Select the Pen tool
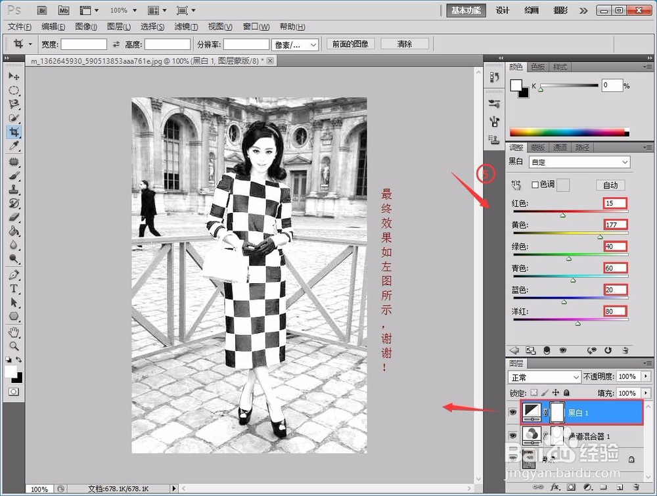The image size is (657, 496). click(14, 275)
